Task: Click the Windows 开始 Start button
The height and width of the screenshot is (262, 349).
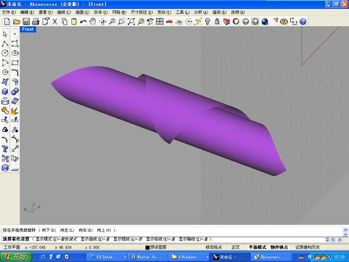Action: pos(16,257)
